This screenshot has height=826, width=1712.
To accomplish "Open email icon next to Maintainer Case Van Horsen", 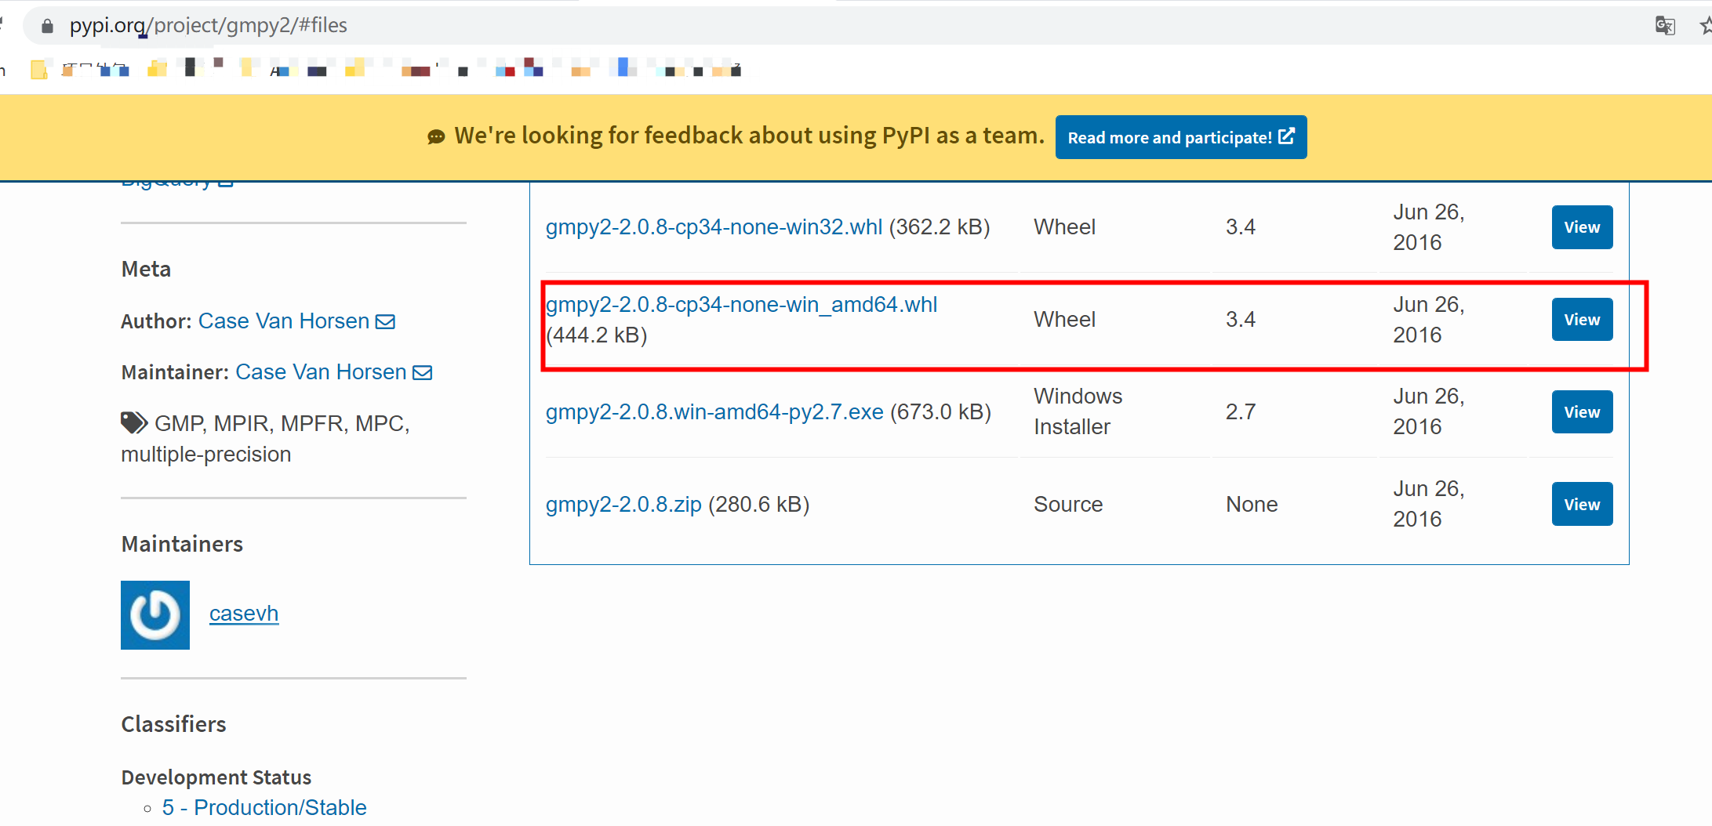I will [x=422, y=372].
